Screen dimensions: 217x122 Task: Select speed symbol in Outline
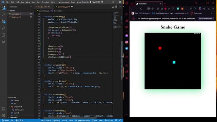16,113
